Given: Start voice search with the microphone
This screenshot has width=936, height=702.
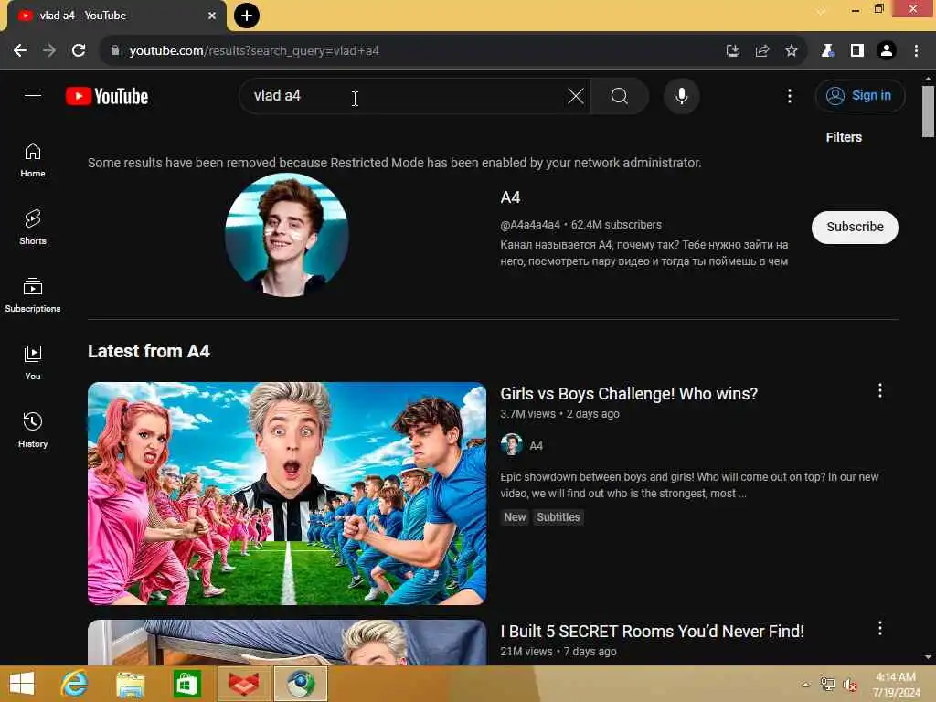Looking at the screenshot, I should tap(681, 96).
